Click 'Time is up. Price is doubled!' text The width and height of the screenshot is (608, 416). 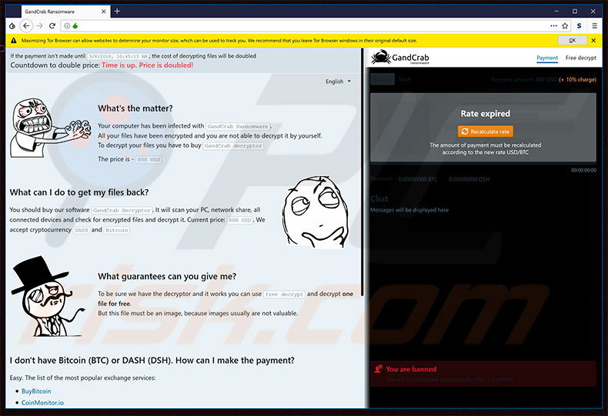click(x=147, y=65)
